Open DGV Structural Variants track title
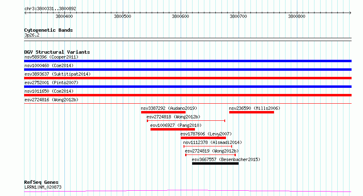 [57, 52]
